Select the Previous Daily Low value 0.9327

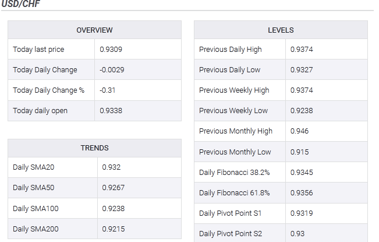click(302, 70)
